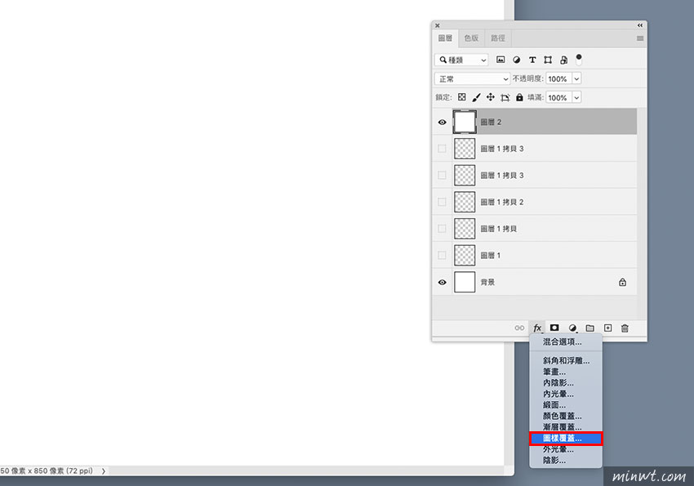This screenshot has width=694, height=486.
Task: Switch to the 路徑 tab
Action: tap(498, 38)
